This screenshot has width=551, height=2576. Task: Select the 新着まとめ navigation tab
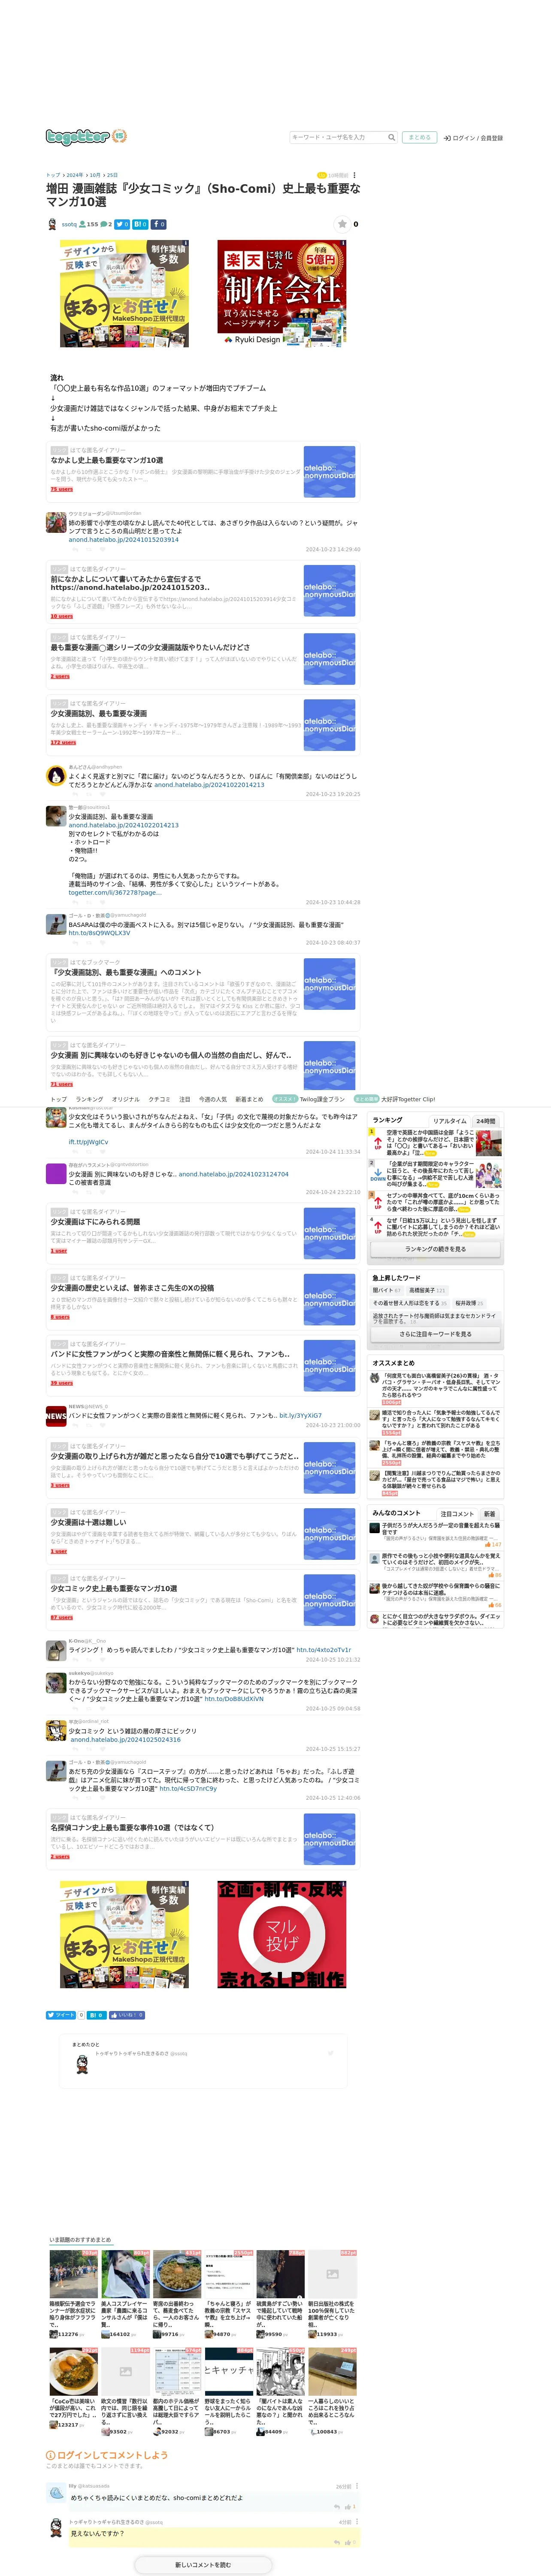click(x=249, y=1099)
